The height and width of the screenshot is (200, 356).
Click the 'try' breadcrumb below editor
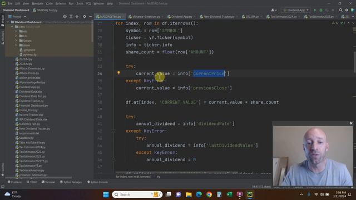coord(159,177)
